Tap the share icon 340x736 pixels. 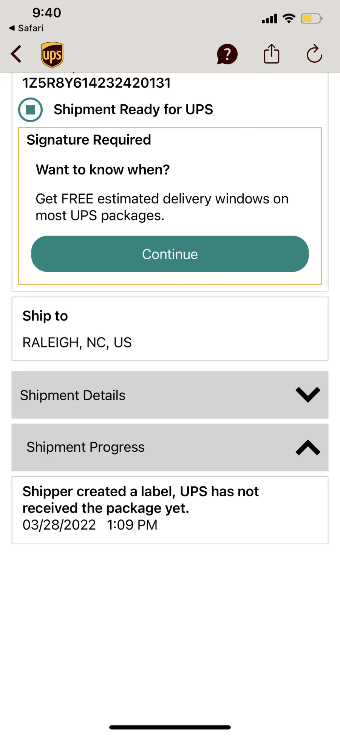(x=271, y=54)
